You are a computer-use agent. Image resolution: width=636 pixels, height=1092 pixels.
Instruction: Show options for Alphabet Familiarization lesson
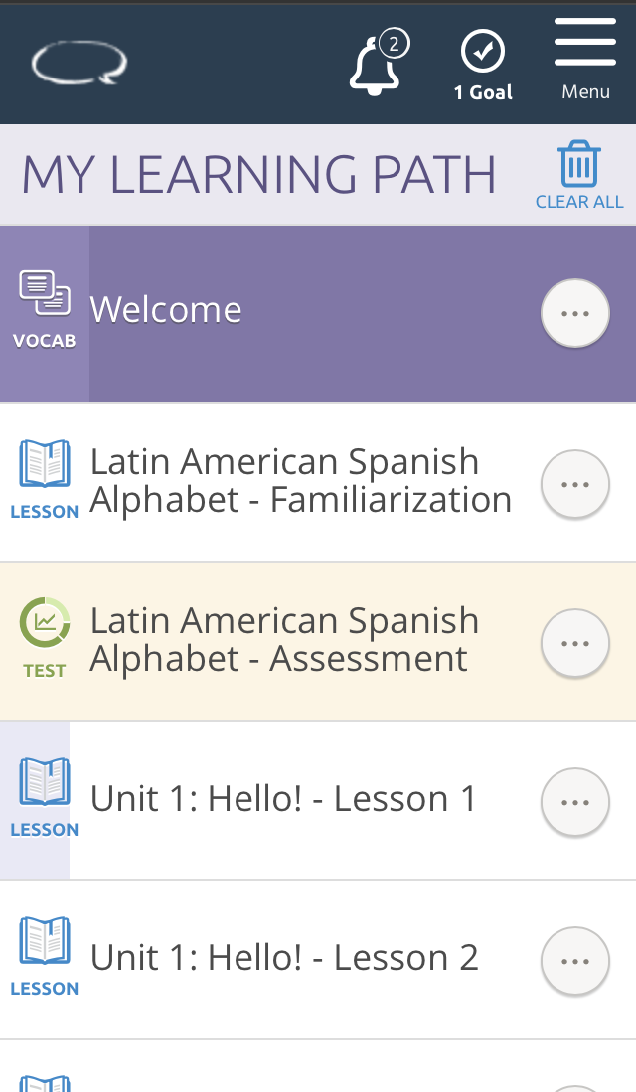click(574, 484)
